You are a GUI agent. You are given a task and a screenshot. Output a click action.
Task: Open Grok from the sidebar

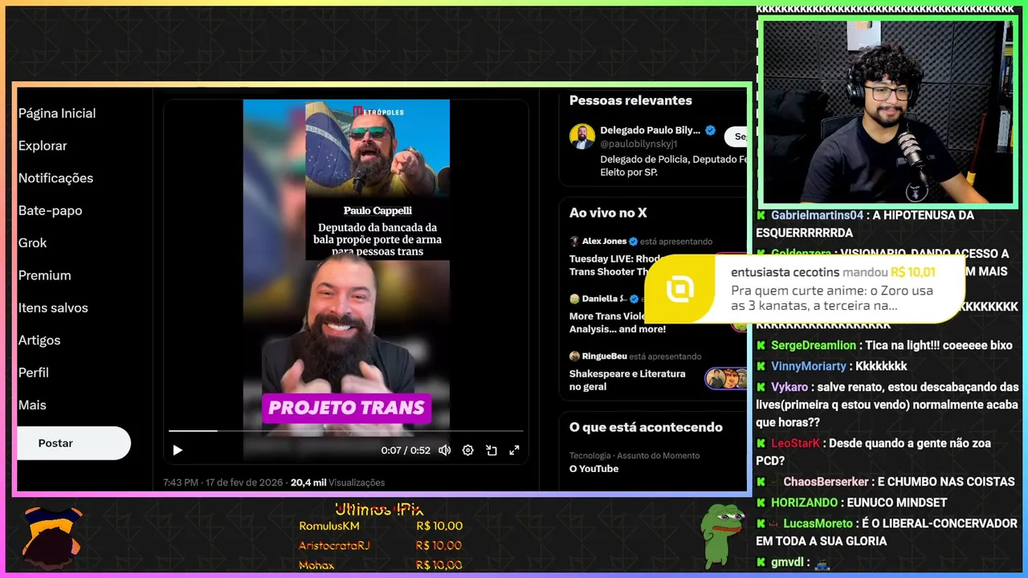click(32, 242)
